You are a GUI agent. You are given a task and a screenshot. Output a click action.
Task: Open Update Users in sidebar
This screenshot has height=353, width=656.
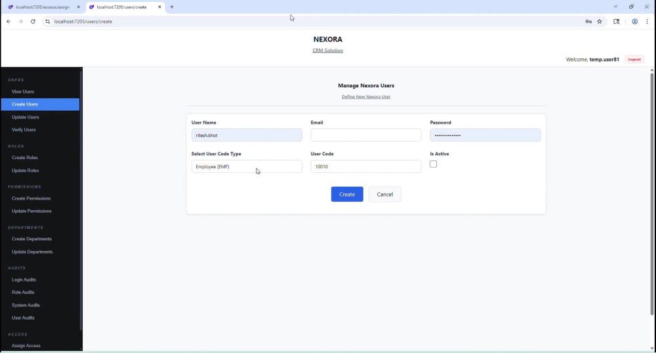pyautogui.click(x=25, y=117)
